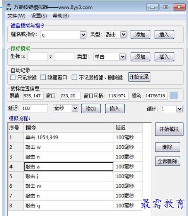The height and width of the screenshot is (216, 188).
Task: Select row 8 敲击 q
Action: [75, 206]
